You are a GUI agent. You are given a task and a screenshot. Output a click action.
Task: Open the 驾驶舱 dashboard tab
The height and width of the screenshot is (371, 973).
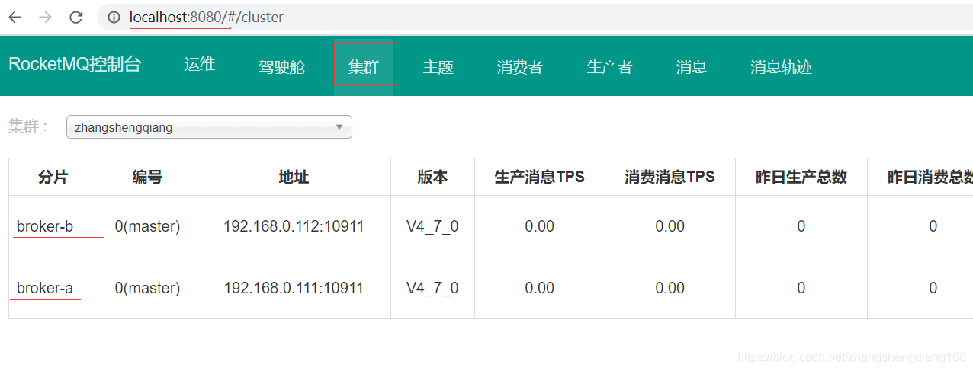click(281, 67)
